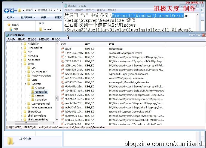
Task: Select the wer.dll,WerSysprepGeneralize data cell
Action: [126, 78]
